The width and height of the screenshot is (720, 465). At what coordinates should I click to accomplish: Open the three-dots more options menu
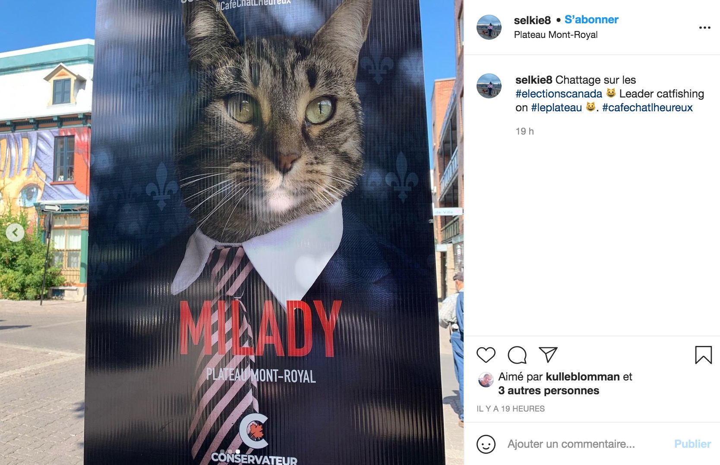704,28
